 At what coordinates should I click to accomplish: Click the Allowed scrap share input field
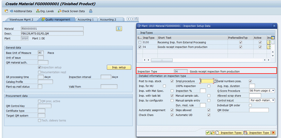coord(255,96)
